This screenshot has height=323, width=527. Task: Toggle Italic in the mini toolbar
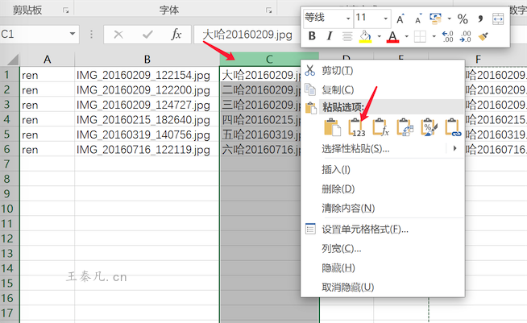pyautogui.click(x=330, y=36)
